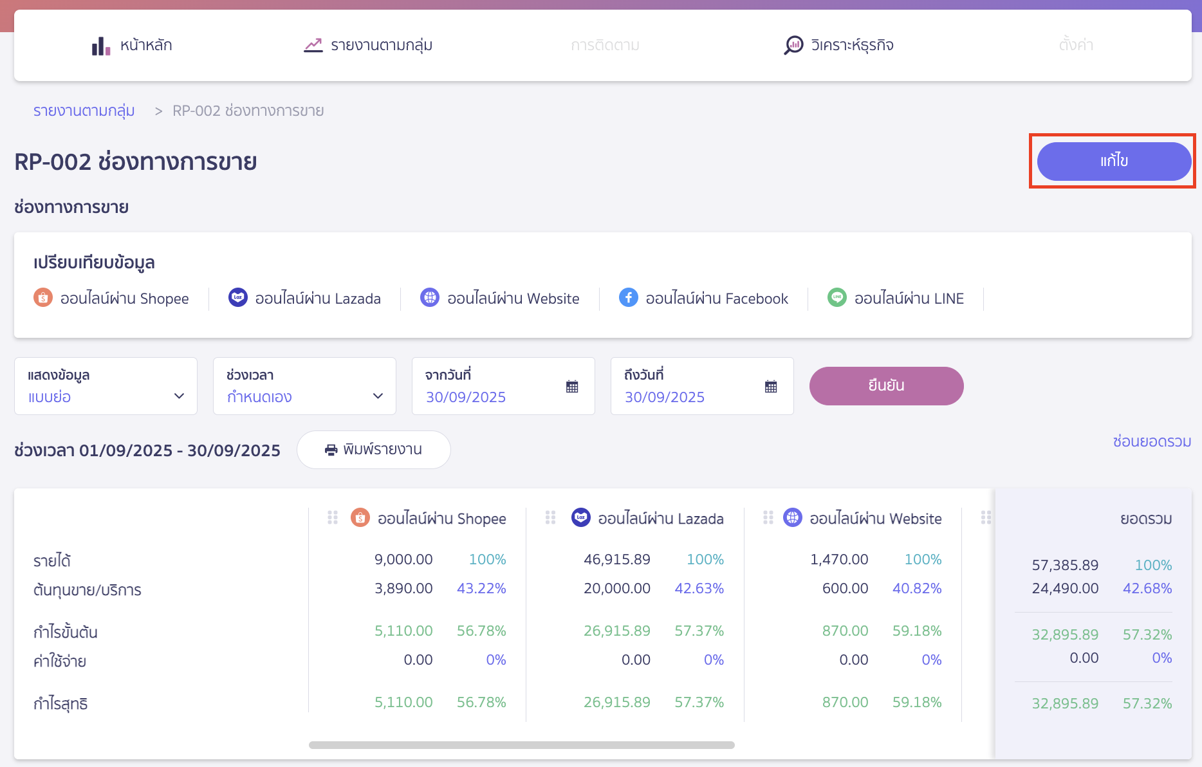Grab the drag handle on the Shopee column

point(333,517)
